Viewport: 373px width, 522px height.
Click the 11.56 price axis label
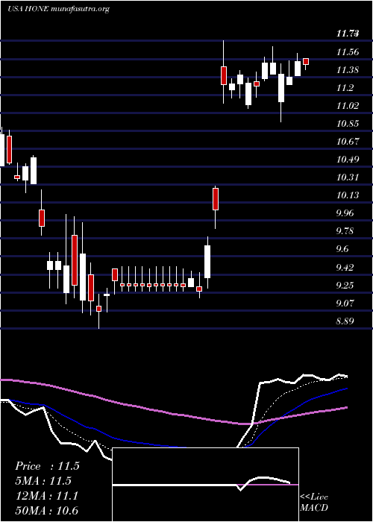[x=348, y=52]
